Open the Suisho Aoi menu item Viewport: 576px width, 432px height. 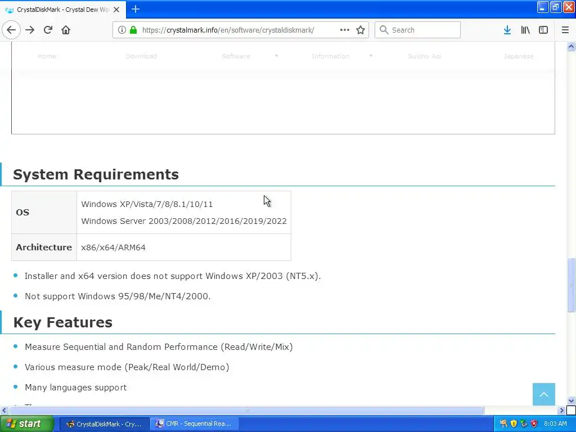425,56
